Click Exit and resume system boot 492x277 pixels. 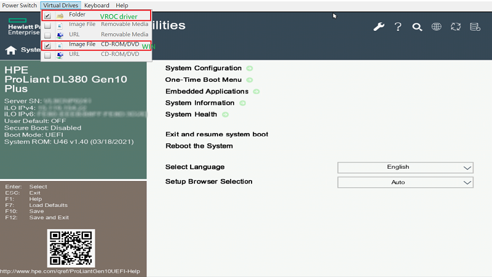tap(216, 134)
